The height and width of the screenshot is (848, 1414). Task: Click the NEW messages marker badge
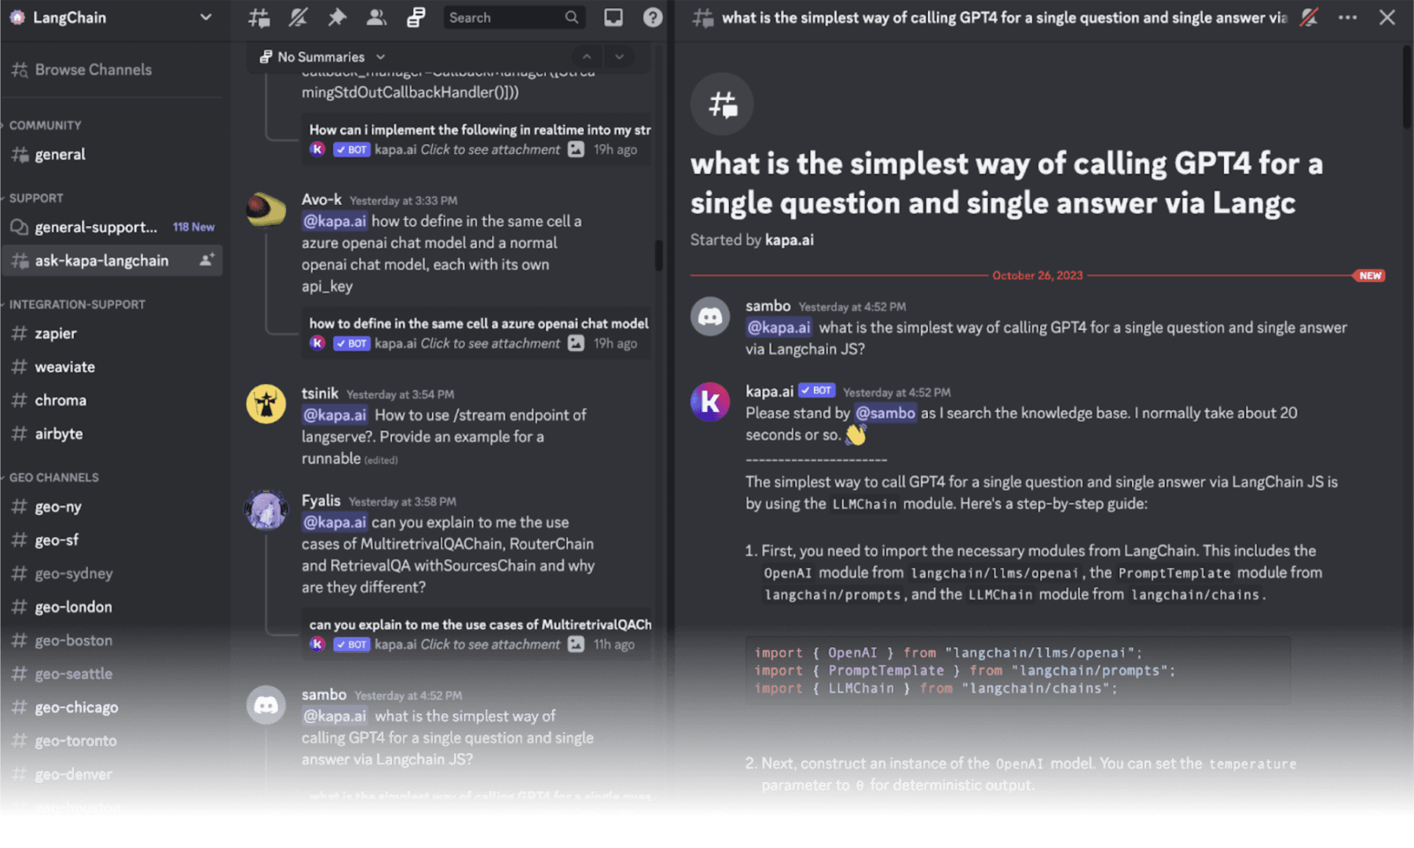point(1370,276)
